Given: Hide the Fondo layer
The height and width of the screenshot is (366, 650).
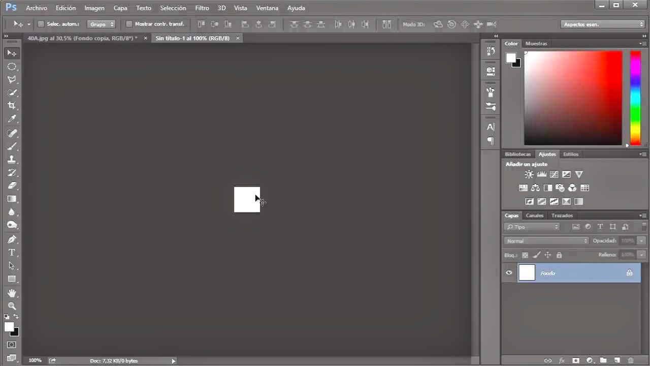Looking at the screenshot, I should 509,273.
